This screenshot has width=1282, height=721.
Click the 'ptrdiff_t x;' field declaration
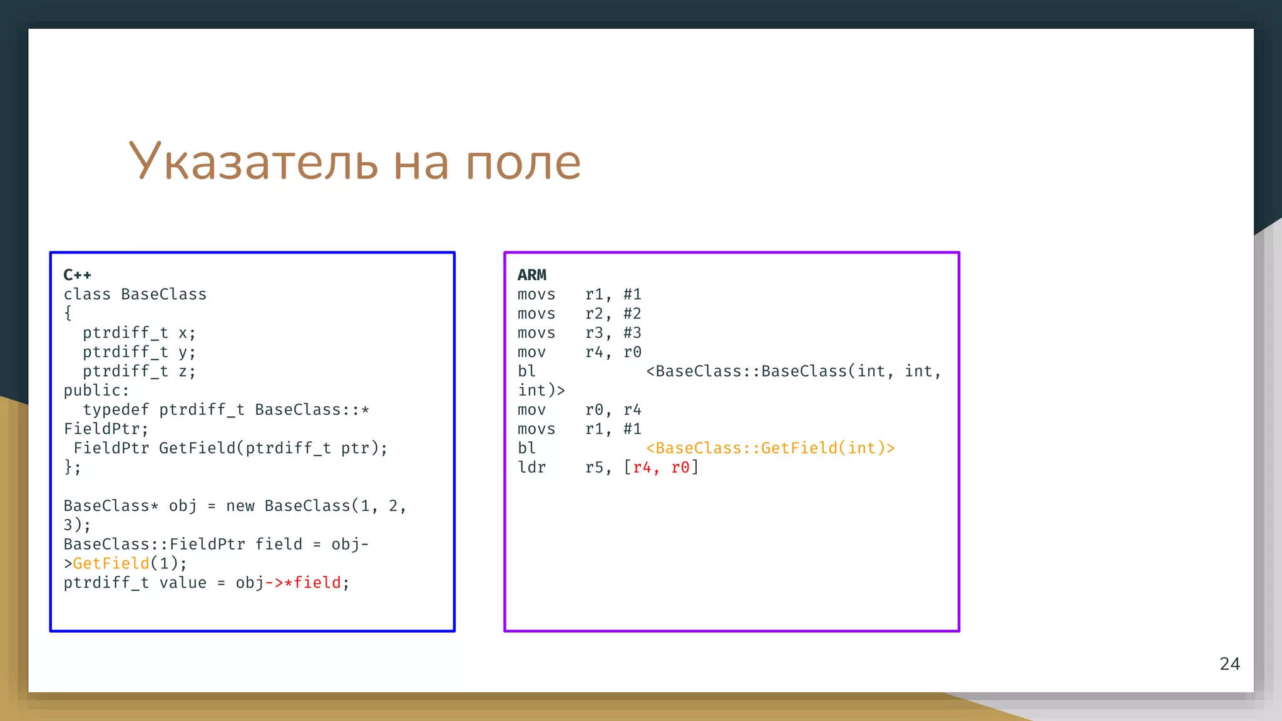point(140,333)
